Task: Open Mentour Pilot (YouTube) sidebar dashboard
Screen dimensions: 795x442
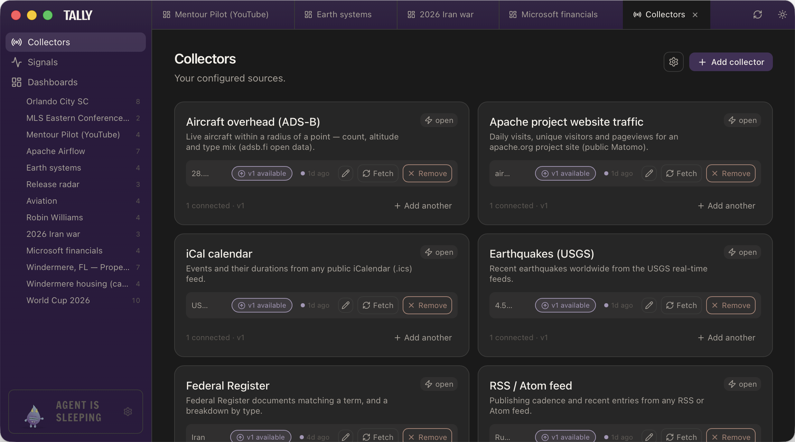Action: pyautogui.click(x=83, y=135)
